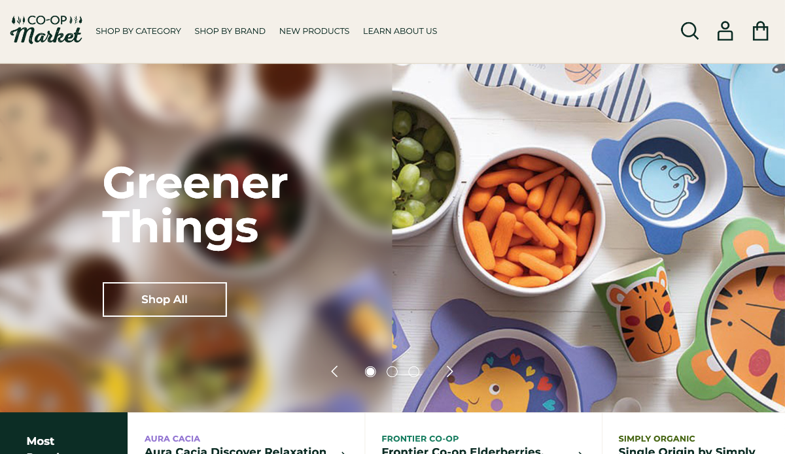Viewport: 785px width, 454px height.
Task: Open the Aura Cacia brand link
Action: [172, 438]
